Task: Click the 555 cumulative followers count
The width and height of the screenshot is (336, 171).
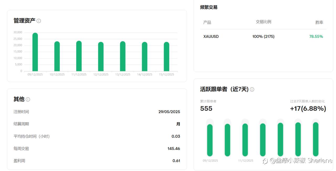Action: click(x=206, y=109)
